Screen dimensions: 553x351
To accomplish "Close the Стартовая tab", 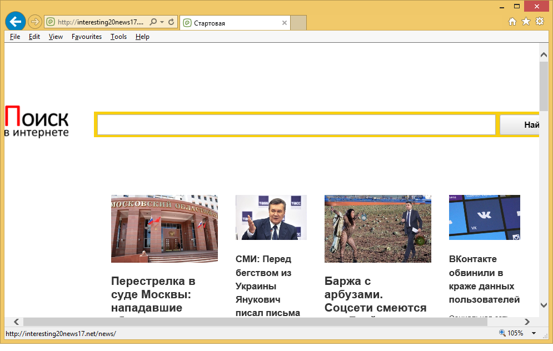I will [x=285, y=23].
